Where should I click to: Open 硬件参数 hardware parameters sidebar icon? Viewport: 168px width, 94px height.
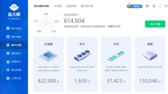8,37
